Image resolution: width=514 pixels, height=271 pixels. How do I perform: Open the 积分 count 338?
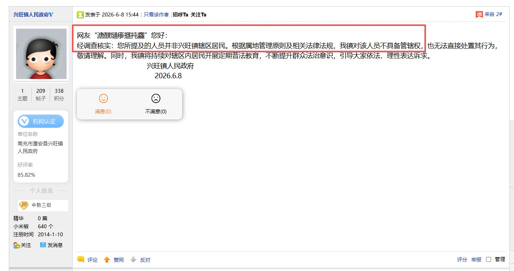point(59,91)
